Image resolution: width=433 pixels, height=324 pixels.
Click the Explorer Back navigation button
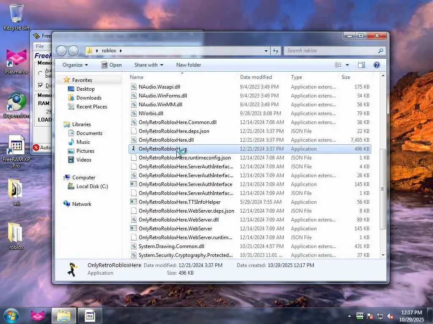pyautogui.click(x=61, y=51)
